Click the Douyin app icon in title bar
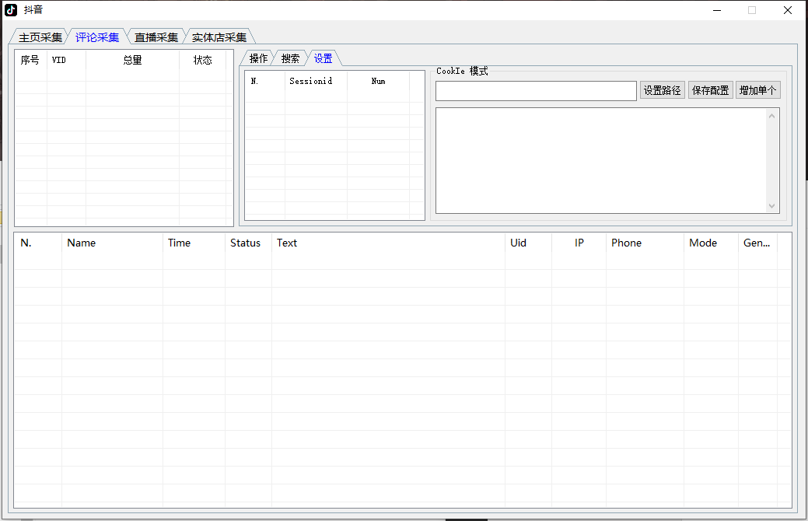The width and height of the screenshot is (808, 521). click(x=11, y=10)
